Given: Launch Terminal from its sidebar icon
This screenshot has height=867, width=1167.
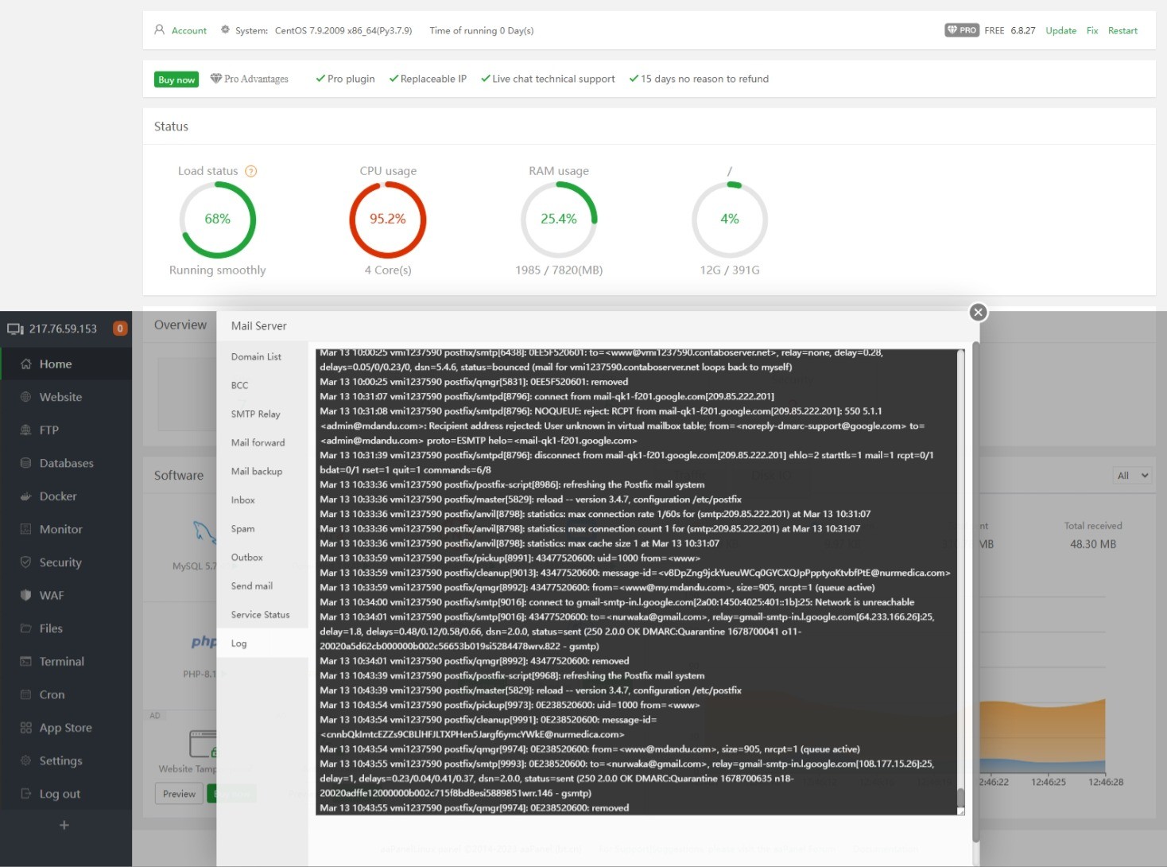Looking at the screenshot, I should point(25,661).
